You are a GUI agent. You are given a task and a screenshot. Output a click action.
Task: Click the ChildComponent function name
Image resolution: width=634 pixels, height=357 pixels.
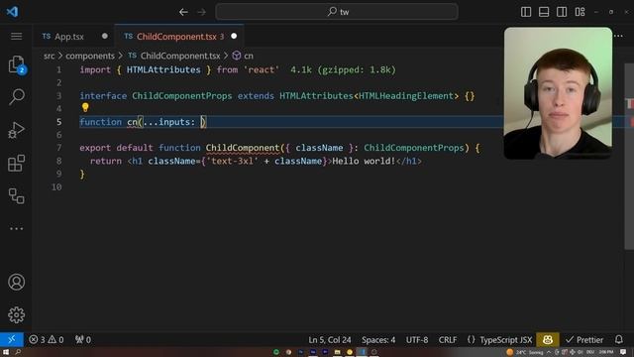click(x=243, y=148)
